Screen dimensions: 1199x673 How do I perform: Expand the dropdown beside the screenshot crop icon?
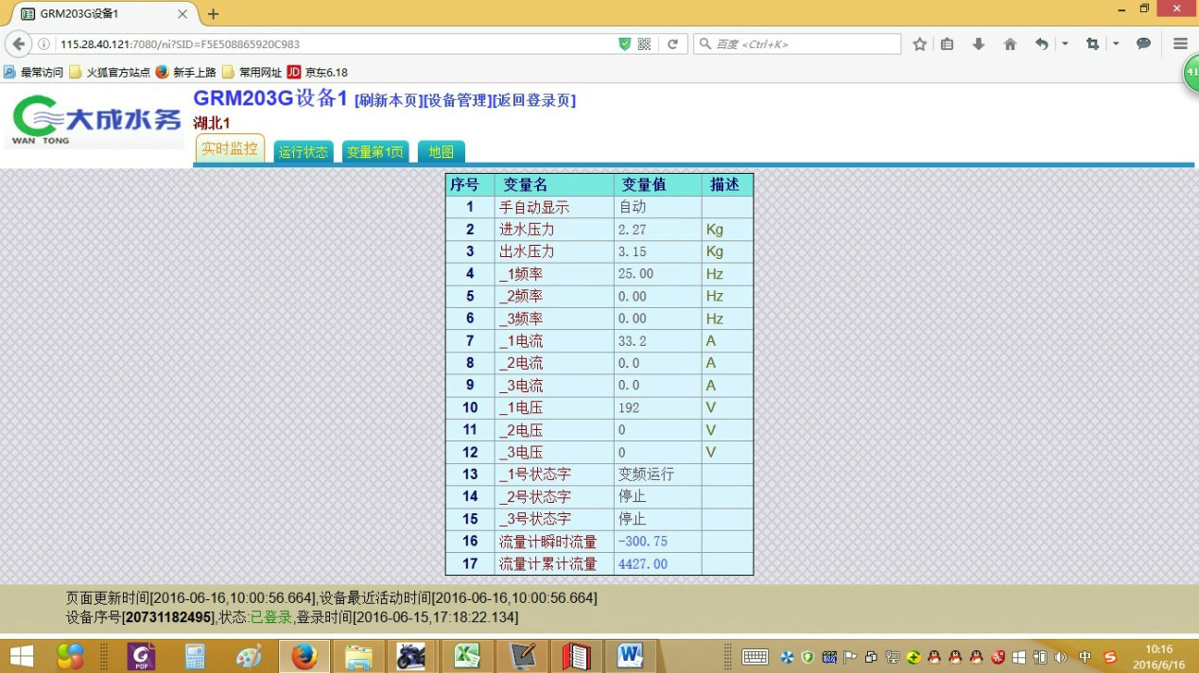click(x=1116, y=44)
